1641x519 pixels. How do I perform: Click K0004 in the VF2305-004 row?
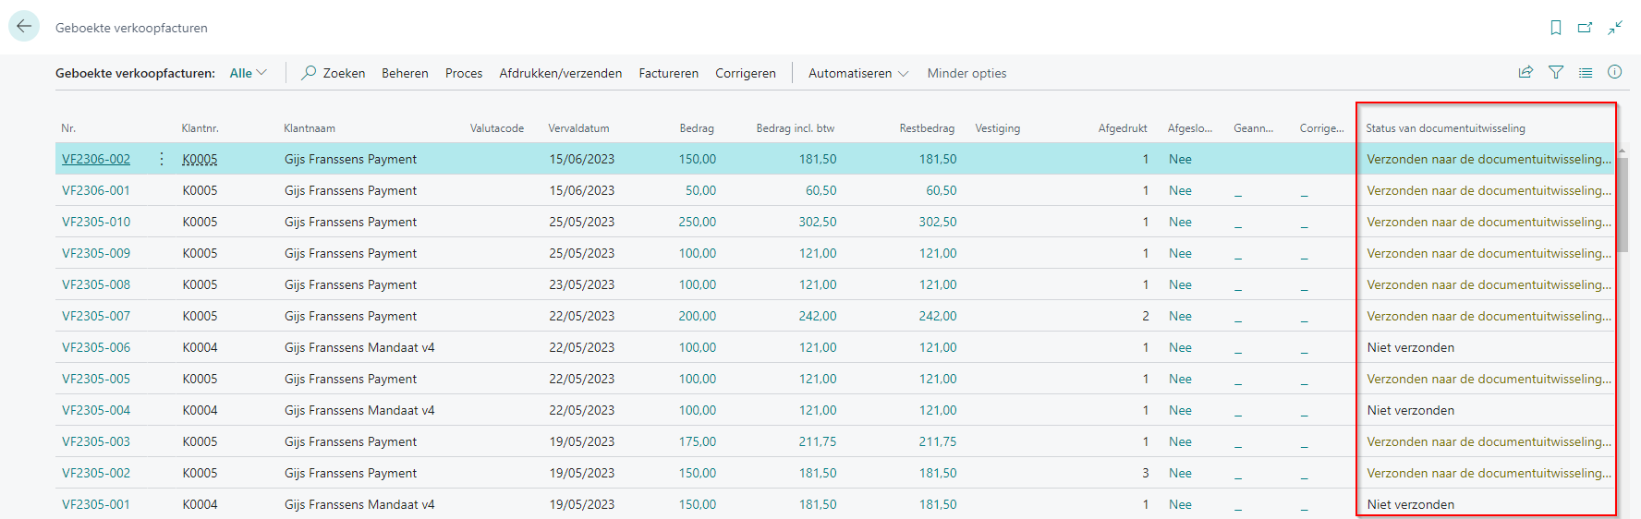tap(200, 410)
